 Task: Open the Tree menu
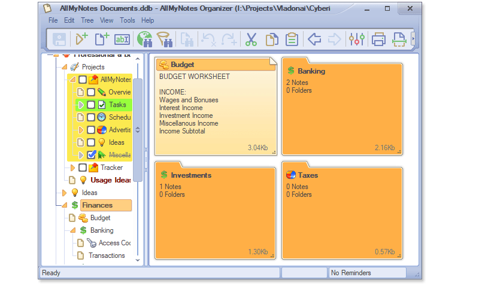click(87, 20)
